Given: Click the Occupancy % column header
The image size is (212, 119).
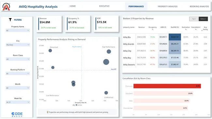Looking at the screenshot, I should tap(153, 28).
